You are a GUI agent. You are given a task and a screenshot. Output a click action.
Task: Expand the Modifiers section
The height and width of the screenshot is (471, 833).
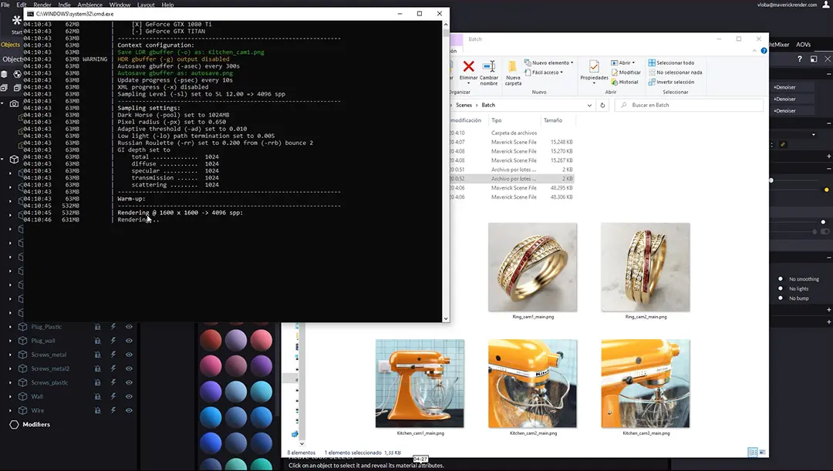tap(35, 424)
